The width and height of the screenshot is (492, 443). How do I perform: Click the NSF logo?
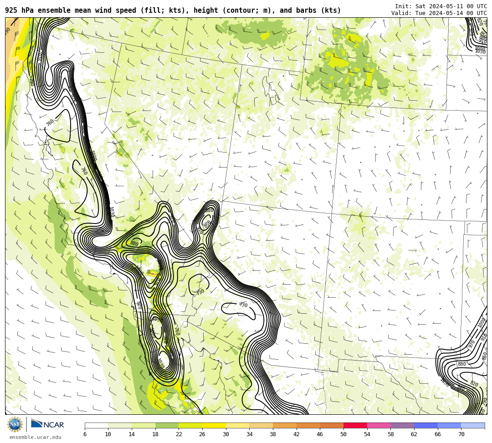click(15, 424)
